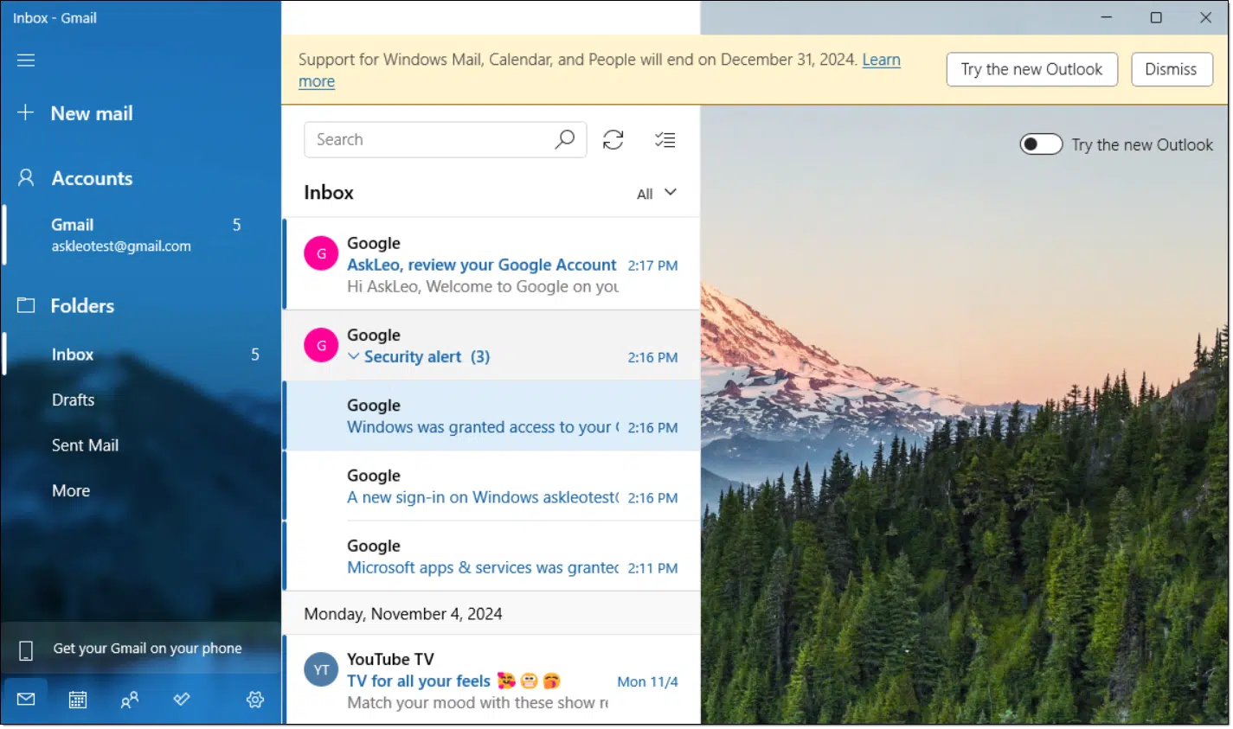Open Microsoft apps & services granted email
Viewport: 1233px width, 729px height.
tap(491, 556)
